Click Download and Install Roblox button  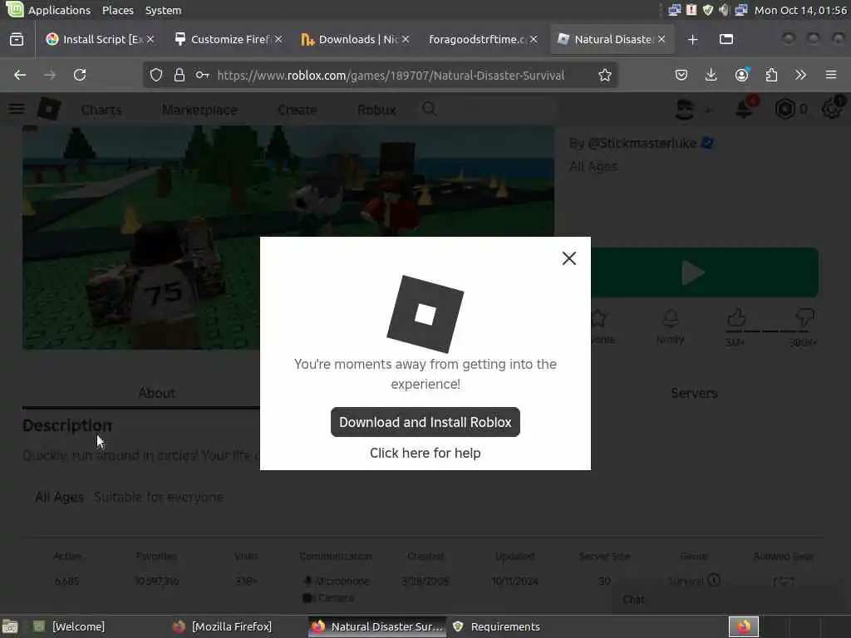point(425,422)
